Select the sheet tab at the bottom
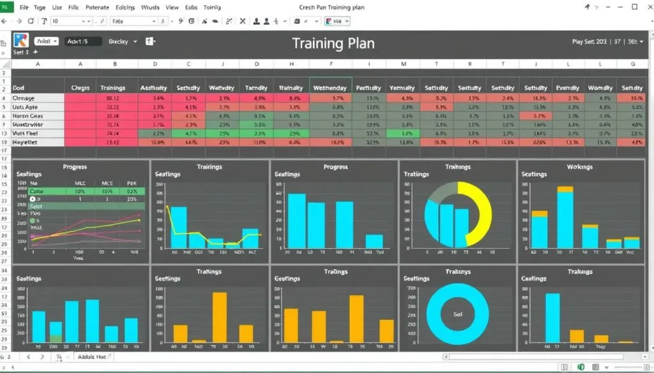 (94, 357)
